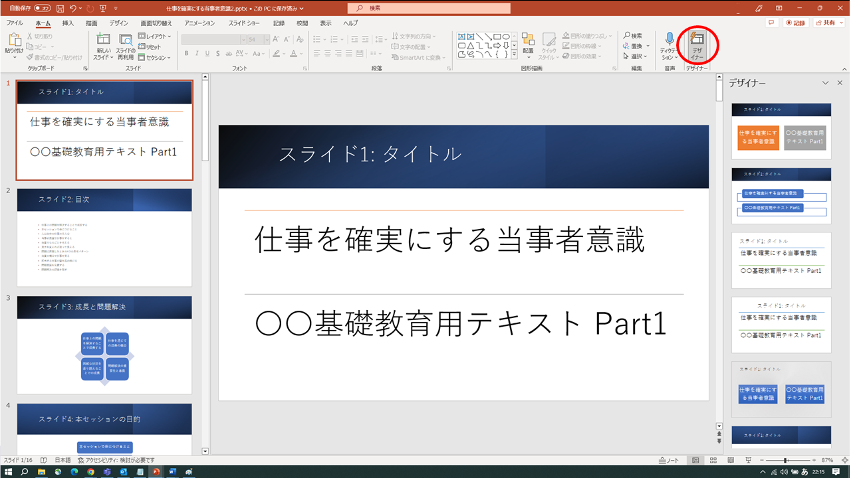Viewport: 851px width, 478px height.
Task: Start slideshow from beginning quick-access icon
Action: pyautogui.click(x=102, y=9)
